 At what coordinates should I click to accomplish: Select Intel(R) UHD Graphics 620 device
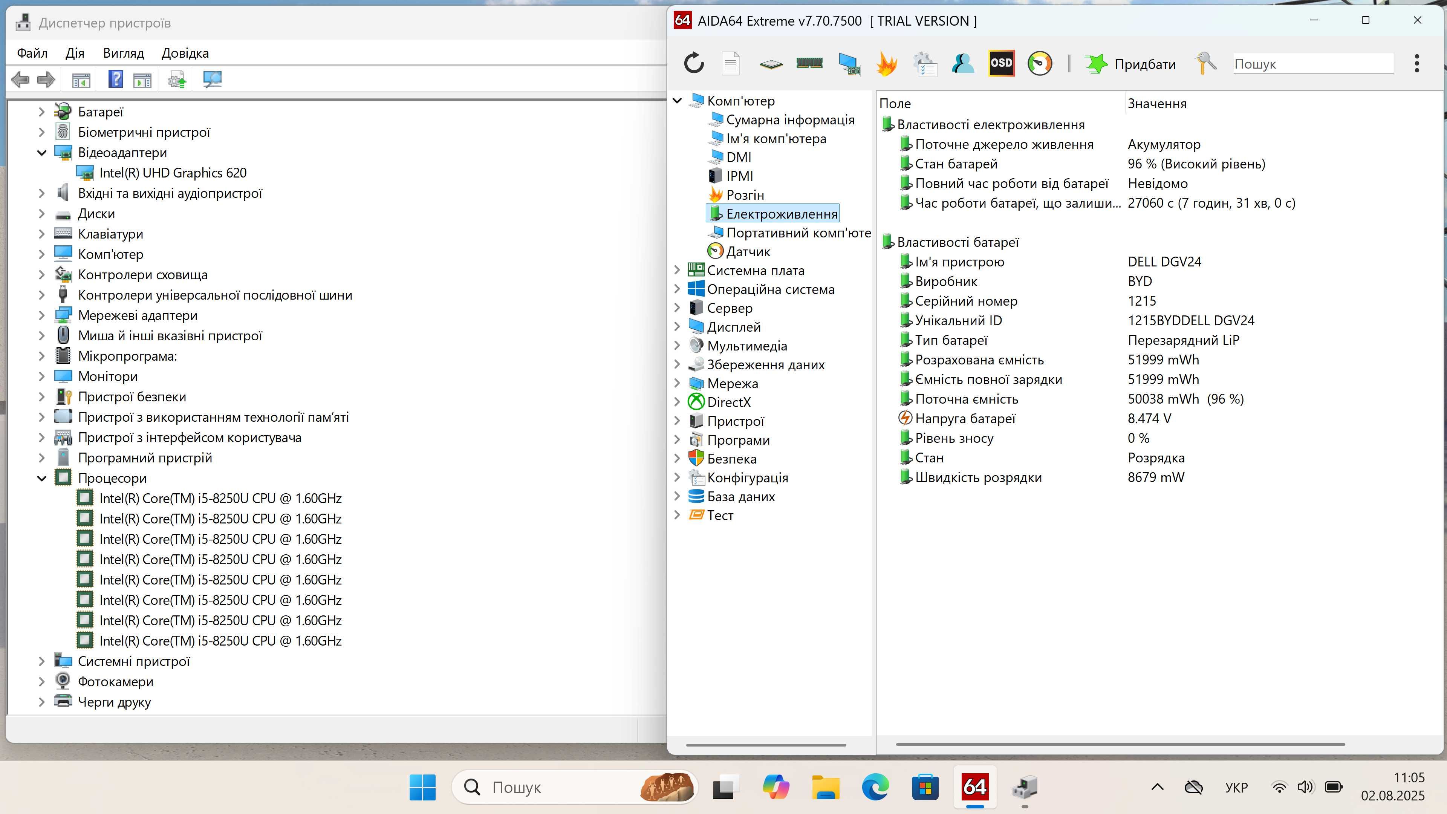[x=173, y=173]
